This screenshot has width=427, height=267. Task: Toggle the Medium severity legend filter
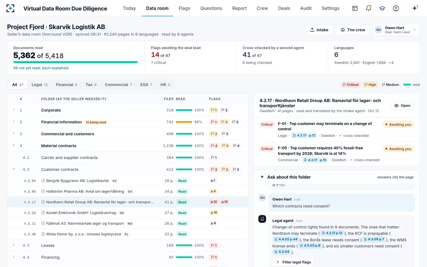(390, 85)
